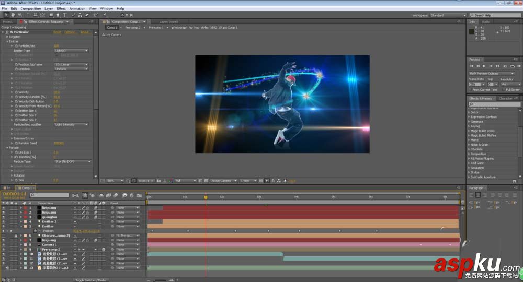Enable the From Current Time checkbox
This screenshot has width=523, height=282.
click(x=470, y=90)
